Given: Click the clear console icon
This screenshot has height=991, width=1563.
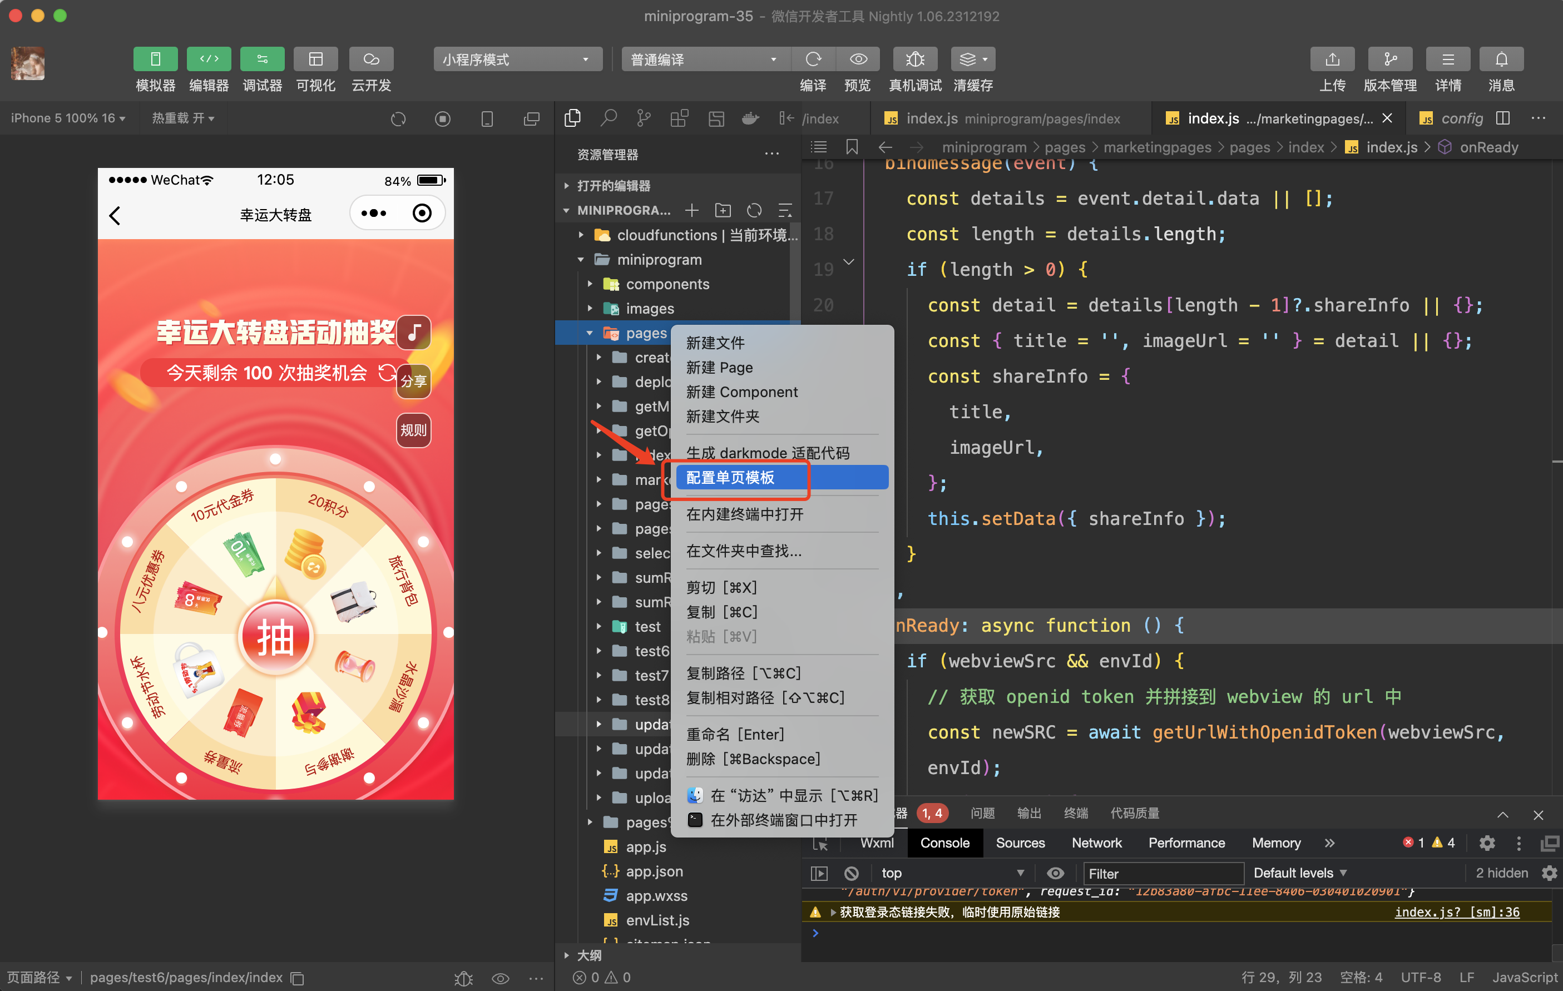Looking at the screenshot, I should [851, 873].
